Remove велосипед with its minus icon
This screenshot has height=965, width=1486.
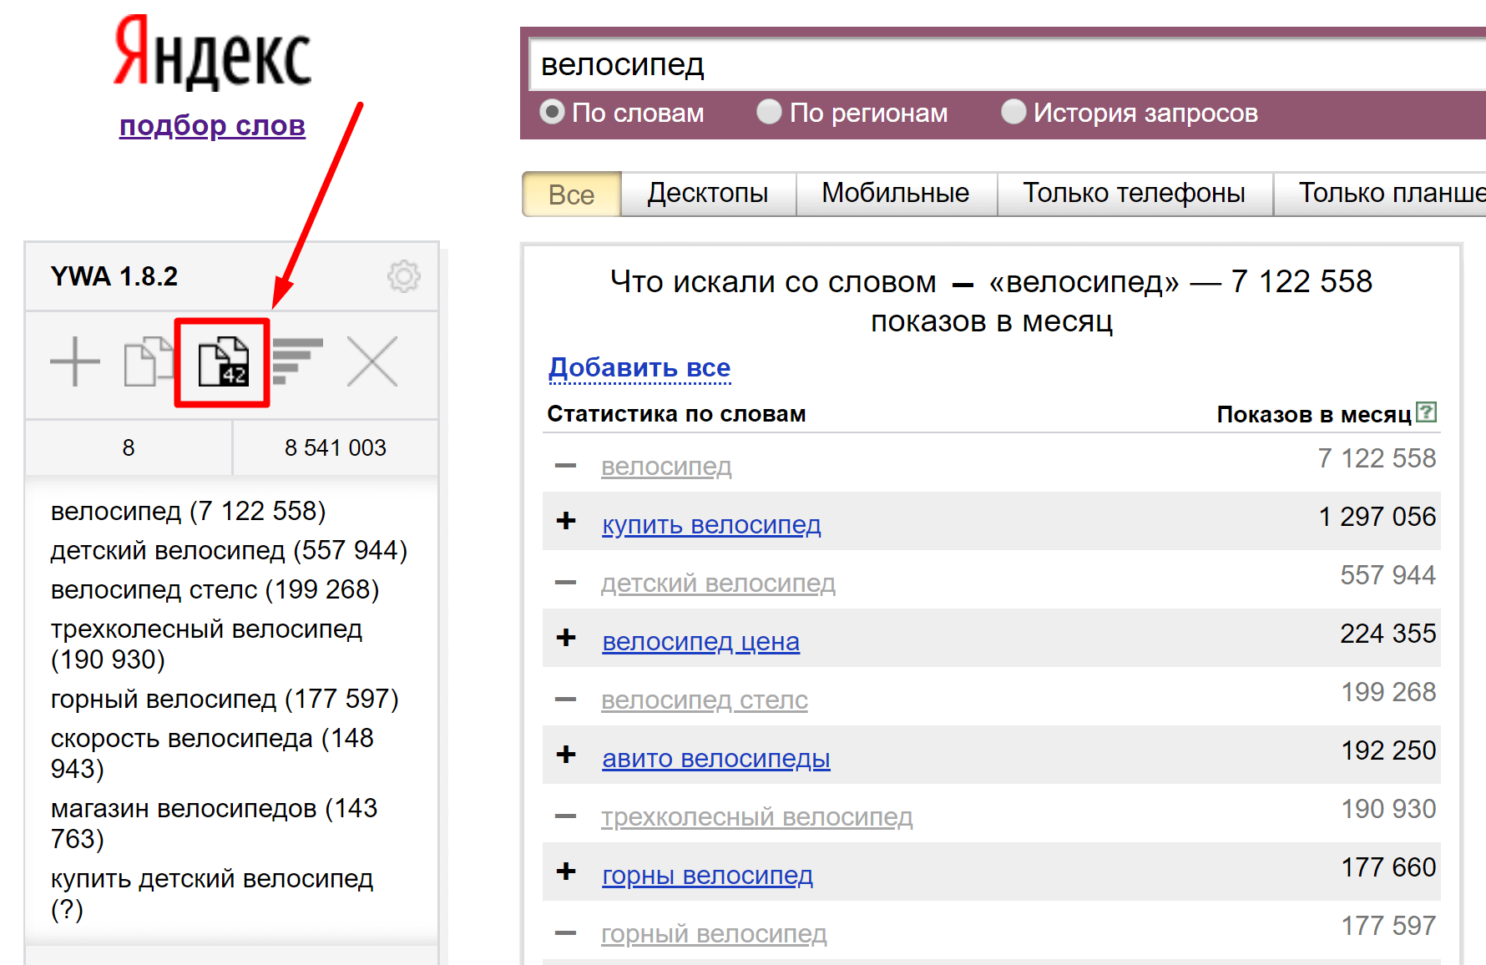[566, 466]
